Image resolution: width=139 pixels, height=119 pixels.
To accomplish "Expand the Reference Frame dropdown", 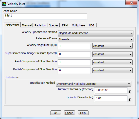I will click(x=96, y=39).
